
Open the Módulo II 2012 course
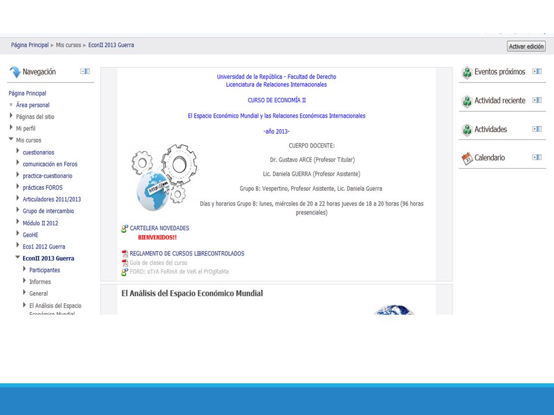[x=40, y=223]
